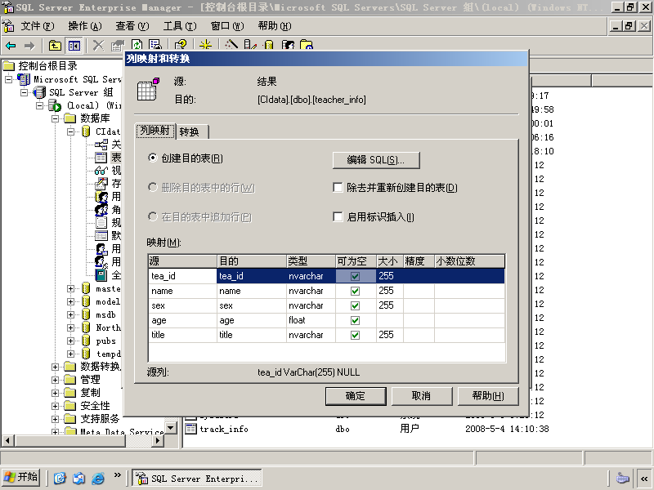Click the 帮助(H) dialog button
Viewport: 654px width, 490px height.
pos(488,396)
